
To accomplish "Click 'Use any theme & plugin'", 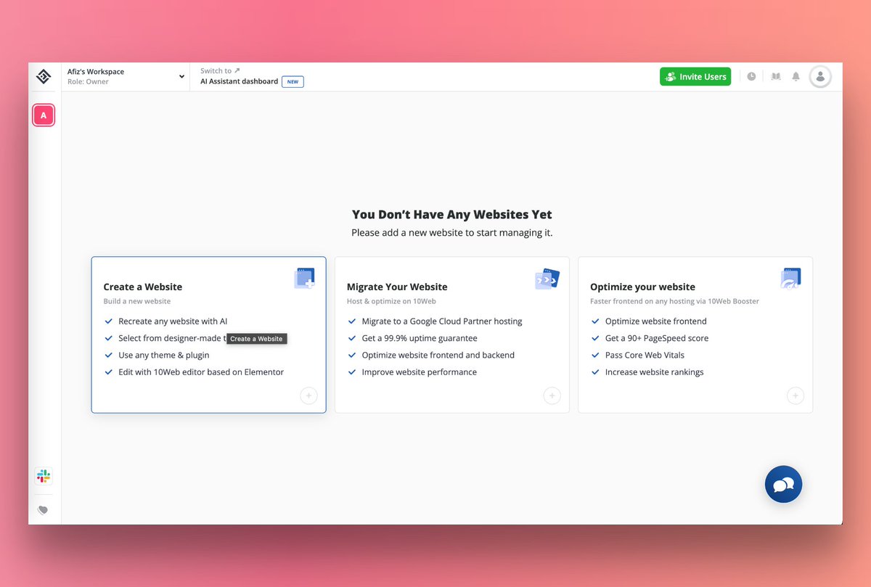I will pos(164,355).
